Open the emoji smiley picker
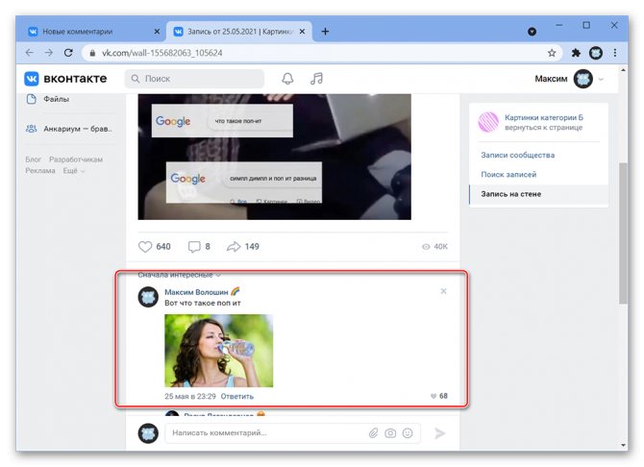Viewport: 644px width, 467px height. [408, 433]
